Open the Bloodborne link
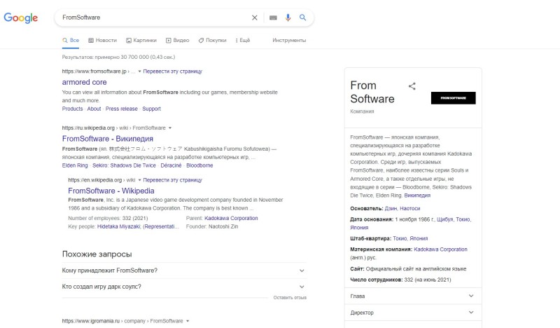The width and height of the screenshot is (560, 328). coord(199,165)
